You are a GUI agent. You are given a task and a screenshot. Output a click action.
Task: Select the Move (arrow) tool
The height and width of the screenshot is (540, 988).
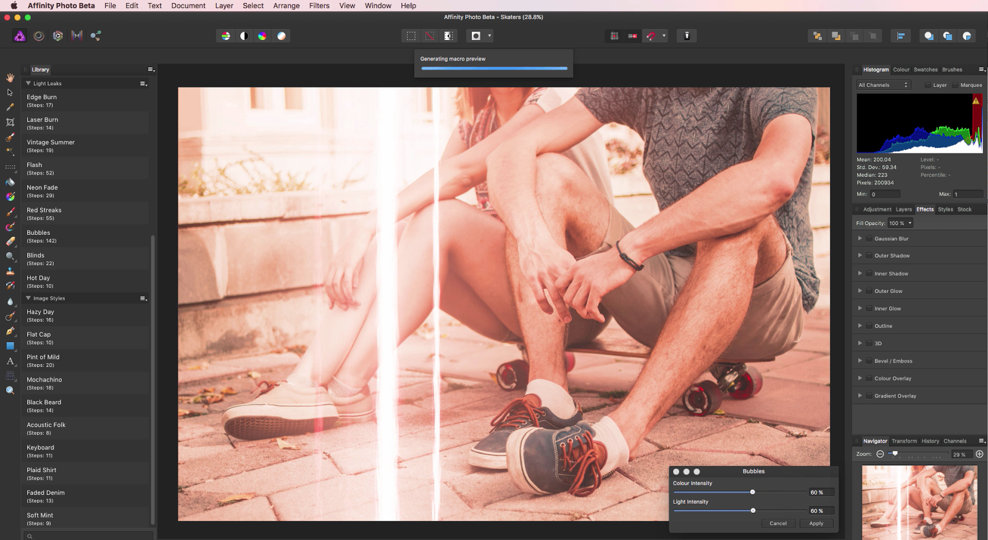10,92
